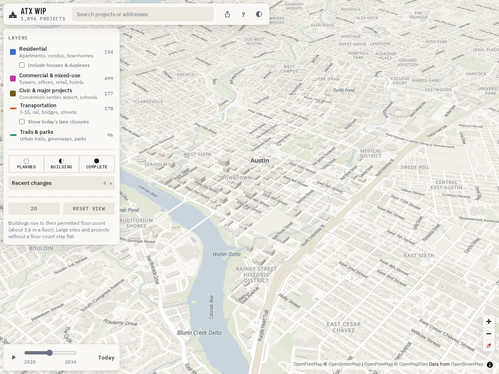Click the East Cesar Chavez map label
This screenshot has height=374, width=499.
point(343,327)
